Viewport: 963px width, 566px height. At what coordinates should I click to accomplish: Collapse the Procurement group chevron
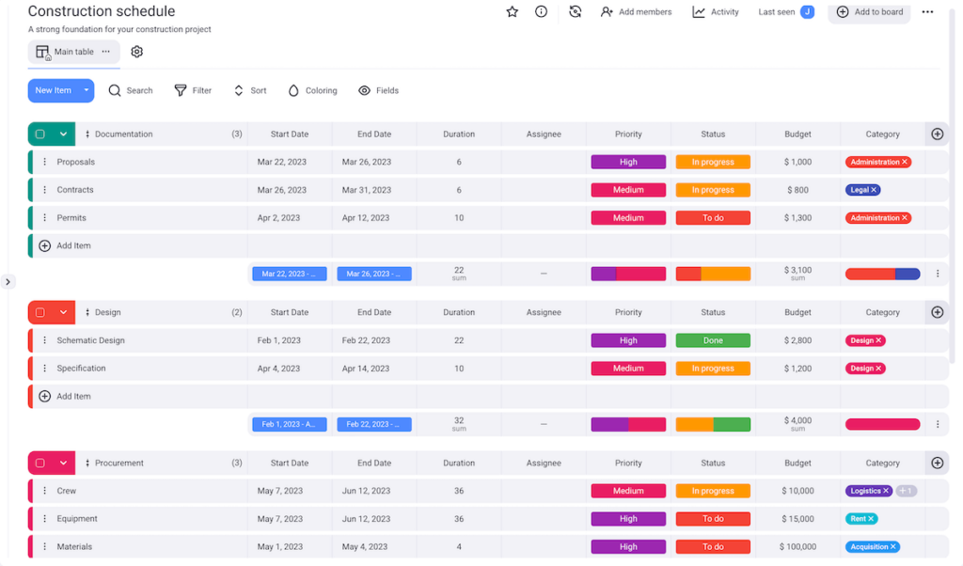64,463
